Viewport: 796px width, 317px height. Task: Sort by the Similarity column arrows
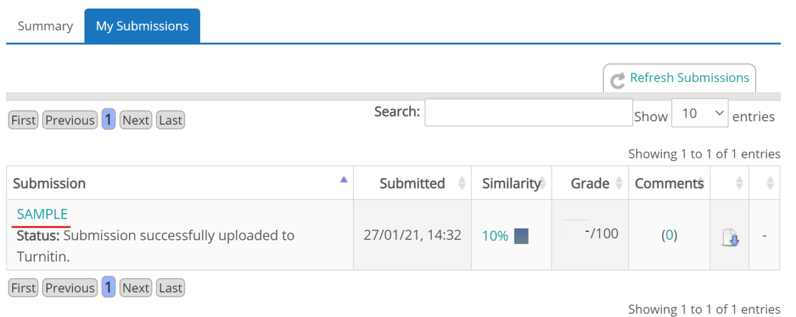pyautogui.click(x=543, y=183)
